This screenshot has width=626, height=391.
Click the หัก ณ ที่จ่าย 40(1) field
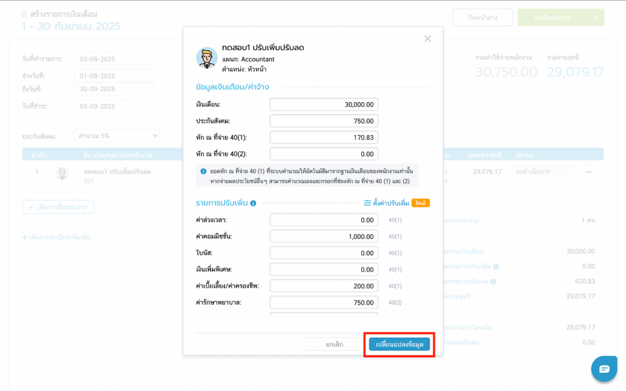(323, 137)
